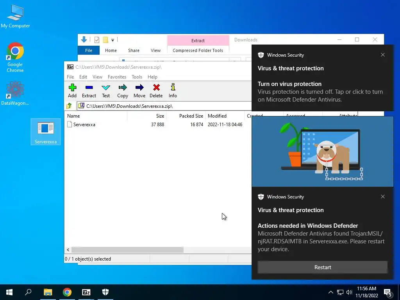Minimize the Downloads Explorer window
This screenshot has height=300, width=400.
[339, 39]
